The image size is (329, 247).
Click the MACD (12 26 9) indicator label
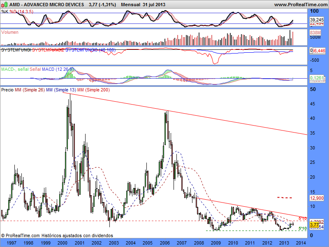point(58,69)
